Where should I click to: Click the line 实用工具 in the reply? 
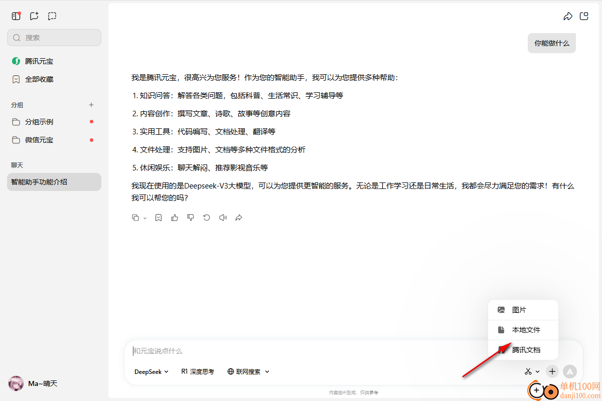click(x=204, y=131)
